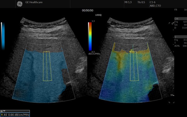Image resolution: width=187 pixels, height=117 pixels.
Task: Click the yellow dotted measurement ROI in the left image
Action: (x=47, y=66)
